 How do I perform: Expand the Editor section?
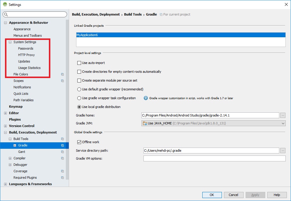(5, 113)
